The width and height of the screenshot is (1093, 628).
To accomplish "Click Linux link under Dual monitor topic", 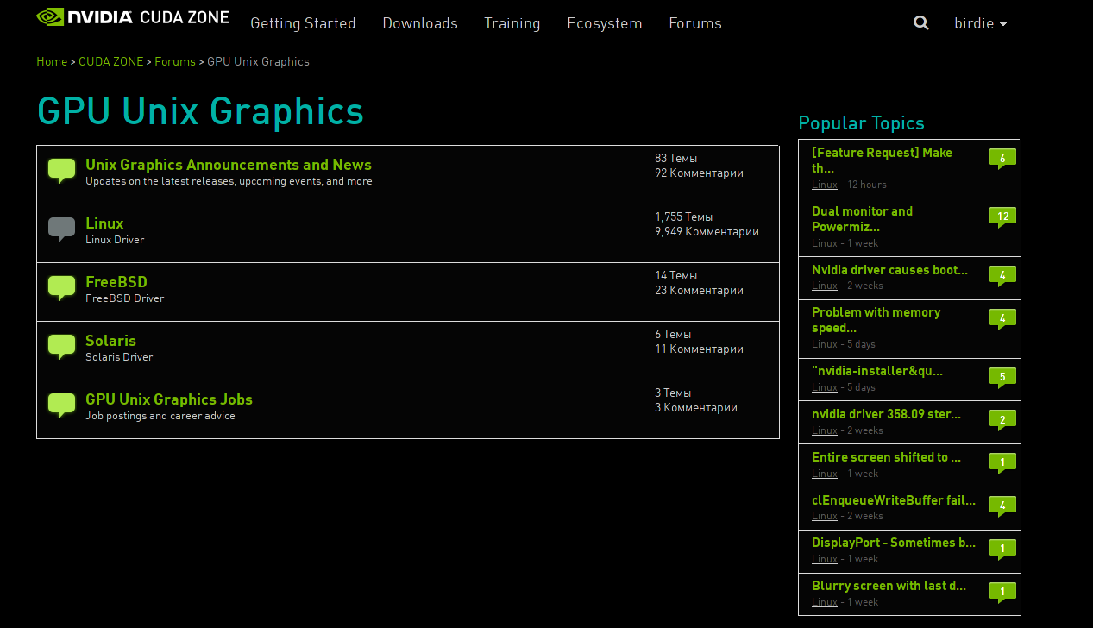I will 825,243.
